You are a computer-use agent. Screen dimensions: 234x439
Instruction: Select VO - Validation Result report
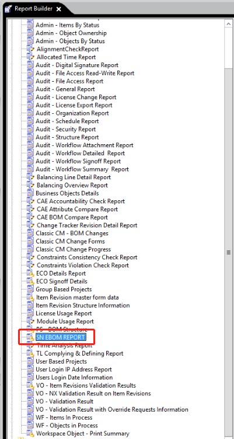click(x=65, y=402)
